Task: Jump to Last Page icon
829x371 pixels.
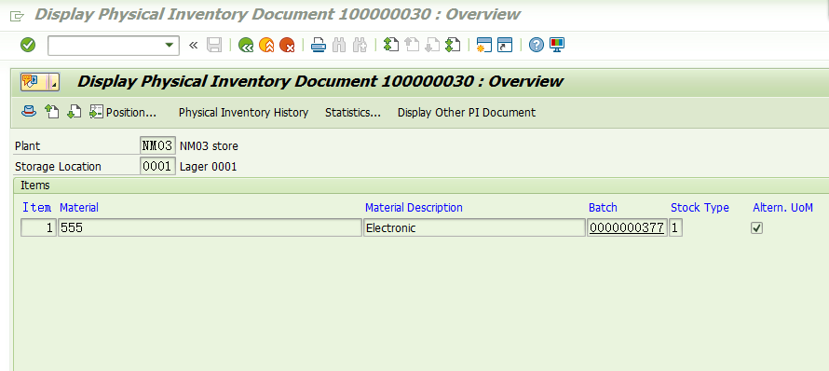Action: 453,46
